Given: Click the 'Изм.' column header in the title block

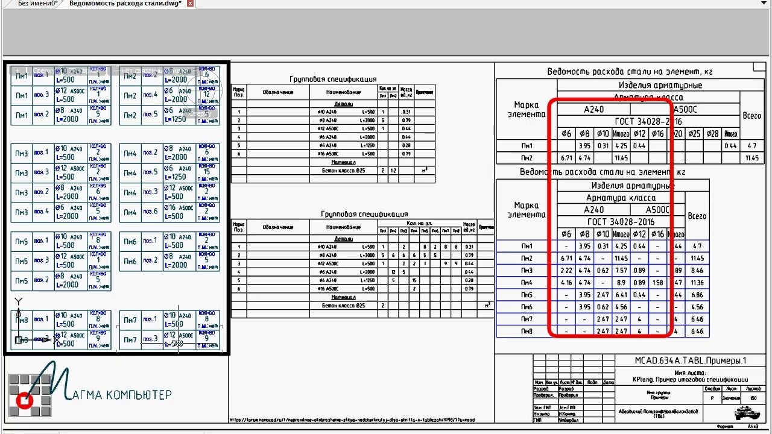Looking at the screenshot, I should pyautogui.click(x=539, y=382).
